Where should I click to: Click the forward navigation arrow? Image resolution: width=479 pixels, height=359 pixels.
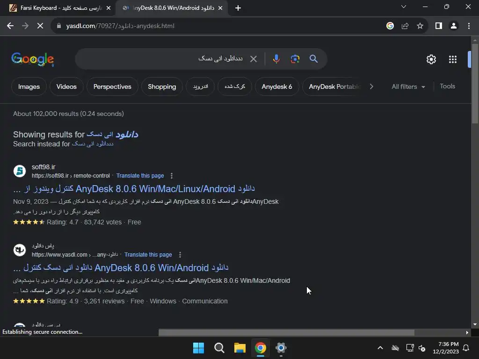[25, 26]
